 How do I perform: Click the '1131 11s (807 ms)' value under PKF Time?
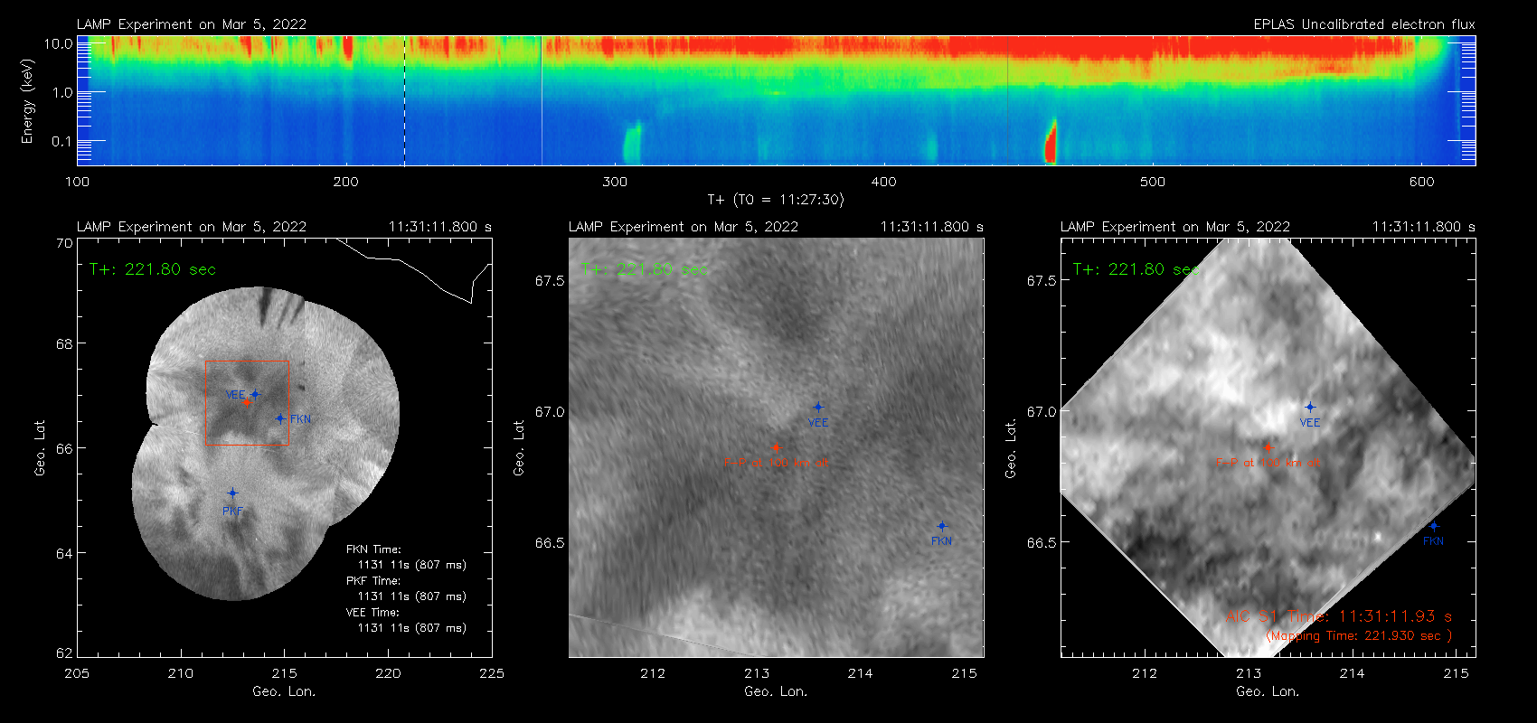(x=412, y=596)
